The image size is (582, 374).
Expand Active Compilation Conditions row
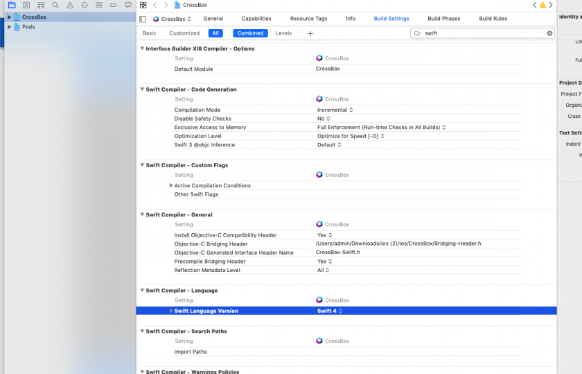tap(170, 185)
